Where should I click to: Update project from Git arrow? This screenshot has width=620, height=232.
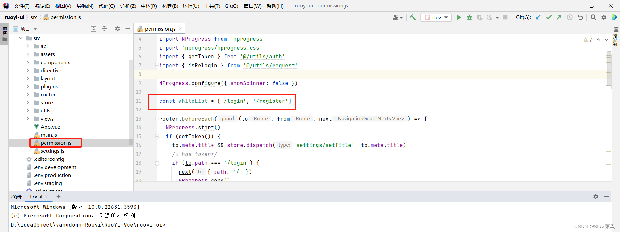pyautogui.click(x=538, y=17)
